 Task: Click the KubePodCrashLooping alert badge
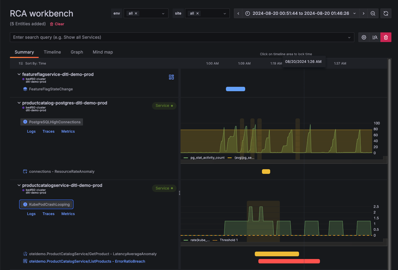[x=46, y=204]
